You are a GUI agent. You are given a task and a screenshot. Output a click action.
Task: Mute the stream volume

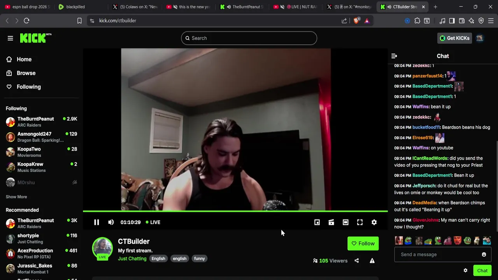coord(111,222)
